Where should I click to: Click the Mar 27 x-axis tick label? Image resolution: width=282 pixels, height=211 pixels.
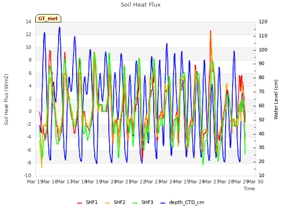(x=211, y=182)
